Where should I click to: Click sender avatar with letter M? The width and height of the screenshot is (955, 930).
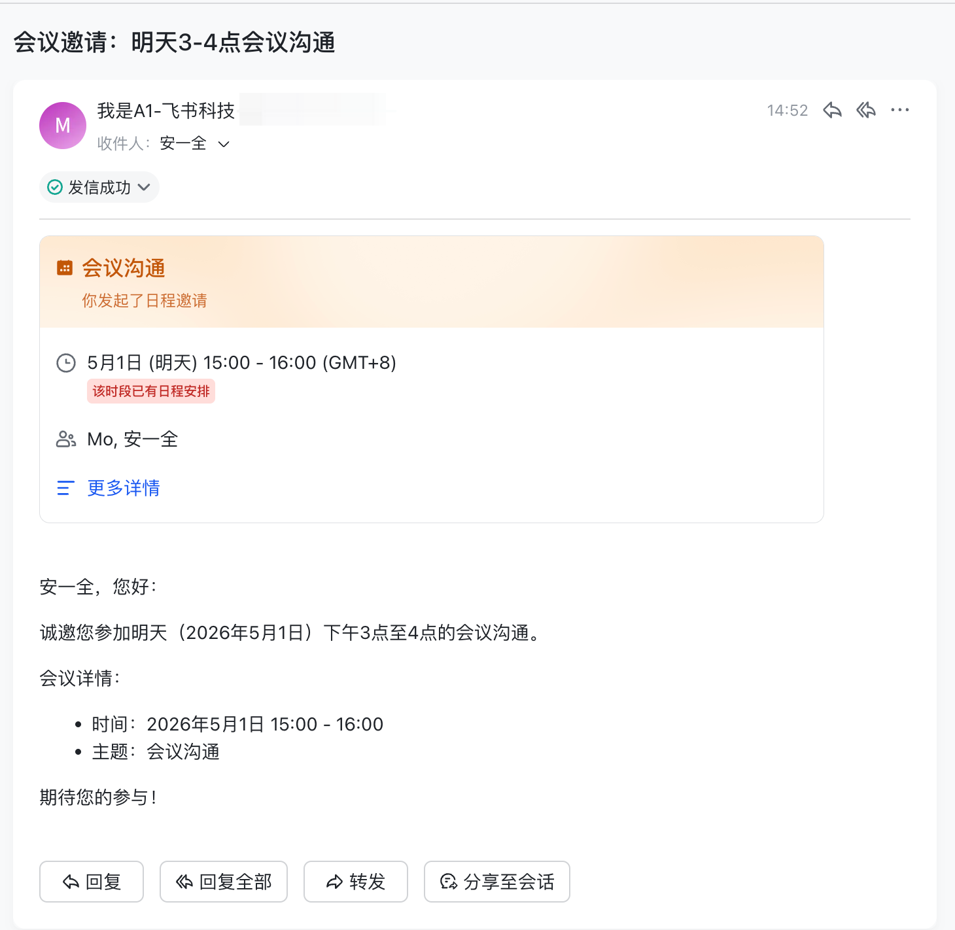point(63,126)
